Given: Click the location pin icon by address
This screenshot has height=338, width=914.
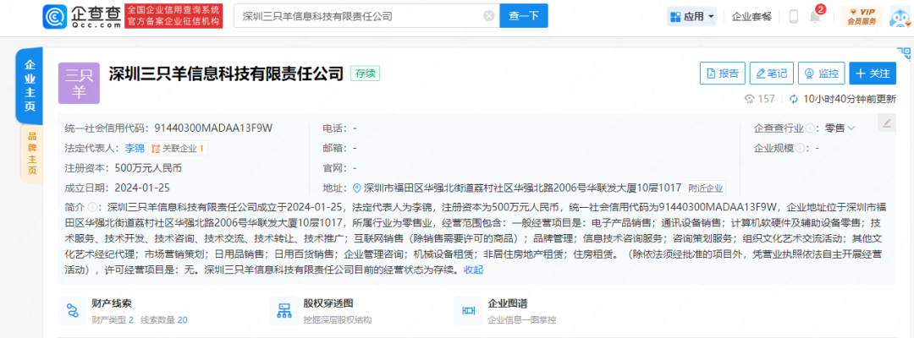Looking at the screenshot, I should click(x=357, y=188).
